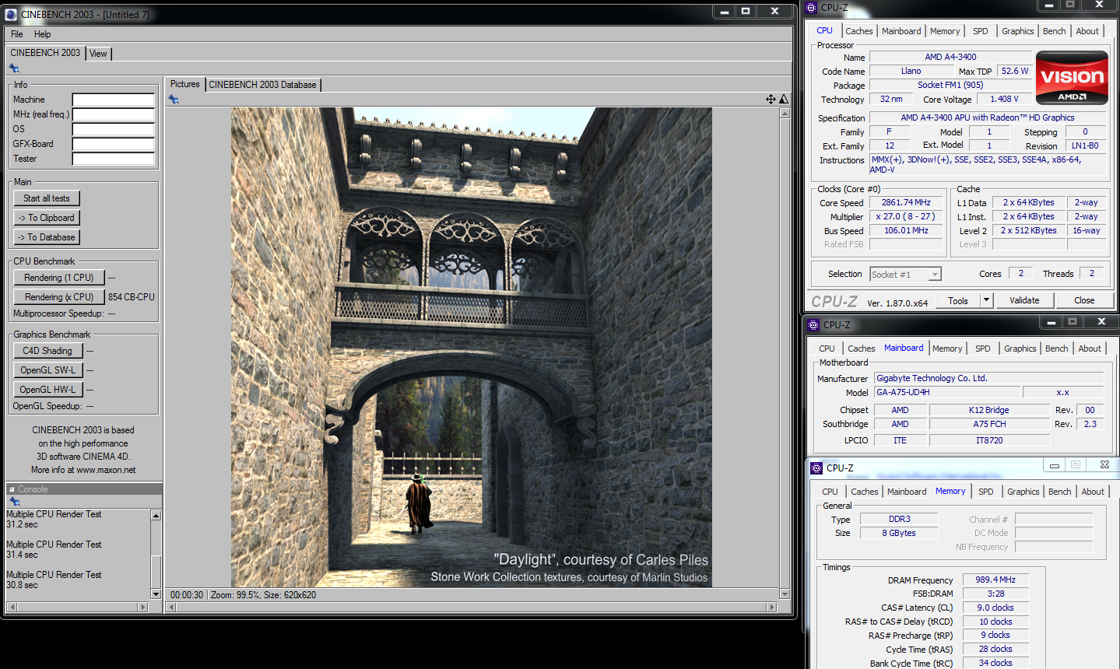This screenshot has height=669, width=1120.
Task: Open Caches tab in top CPU-Z window
Action: [x=859, y=31]
